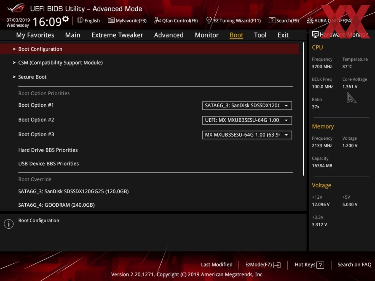Click the Hot Keys question mark box
The height and width of the screenshot is (281, 375).
320,265
